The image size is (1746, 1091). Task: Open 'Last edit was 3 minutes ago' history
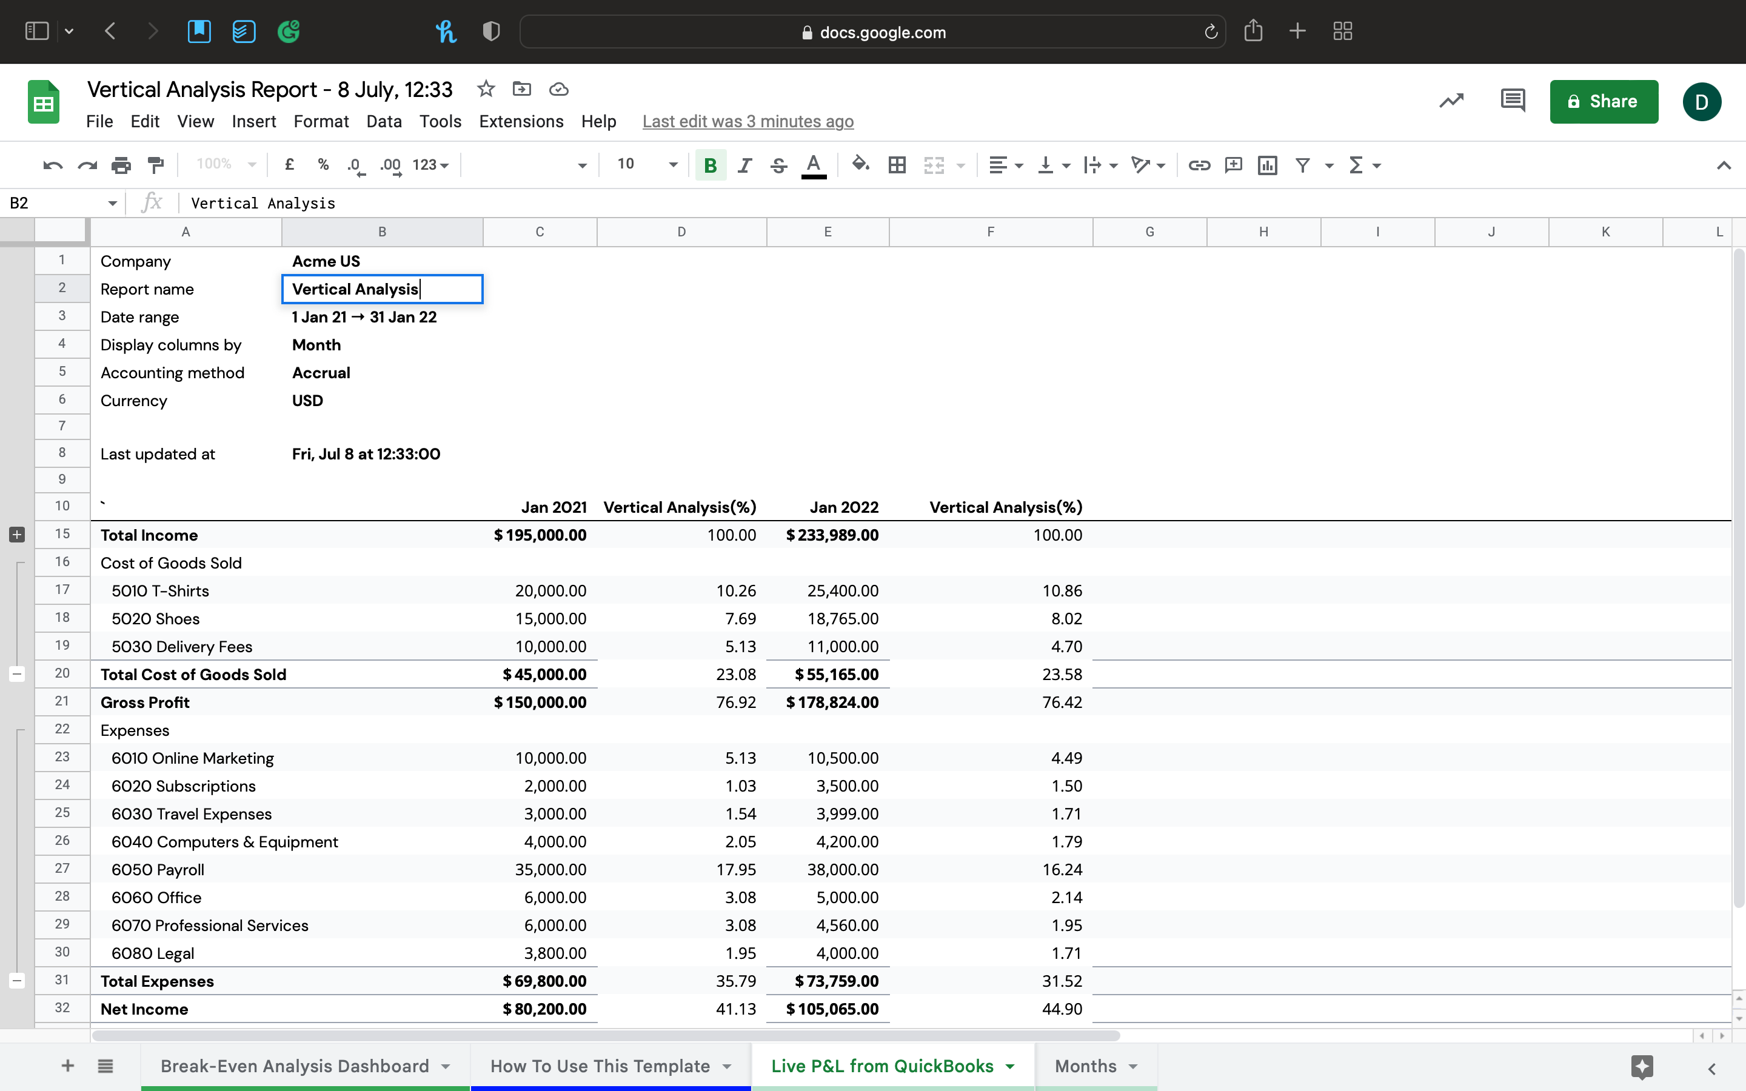[748, 121]
